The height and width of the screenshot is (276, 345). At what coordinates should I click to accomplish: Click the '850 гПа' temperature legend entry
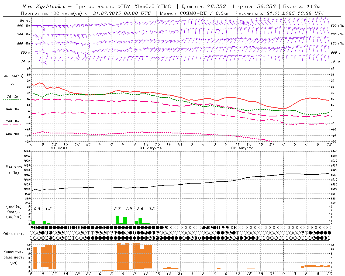pyautogui.click(x=12, y=109)
